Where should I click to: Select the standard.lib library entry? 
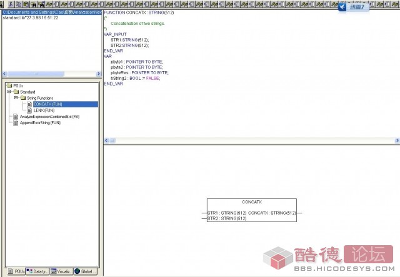pos(30,17)
